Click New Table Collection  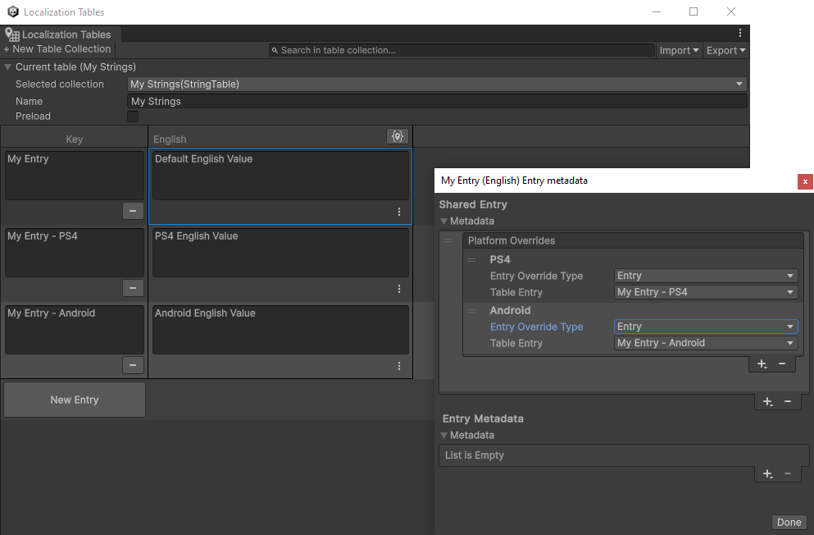click(x=57, y=49)
